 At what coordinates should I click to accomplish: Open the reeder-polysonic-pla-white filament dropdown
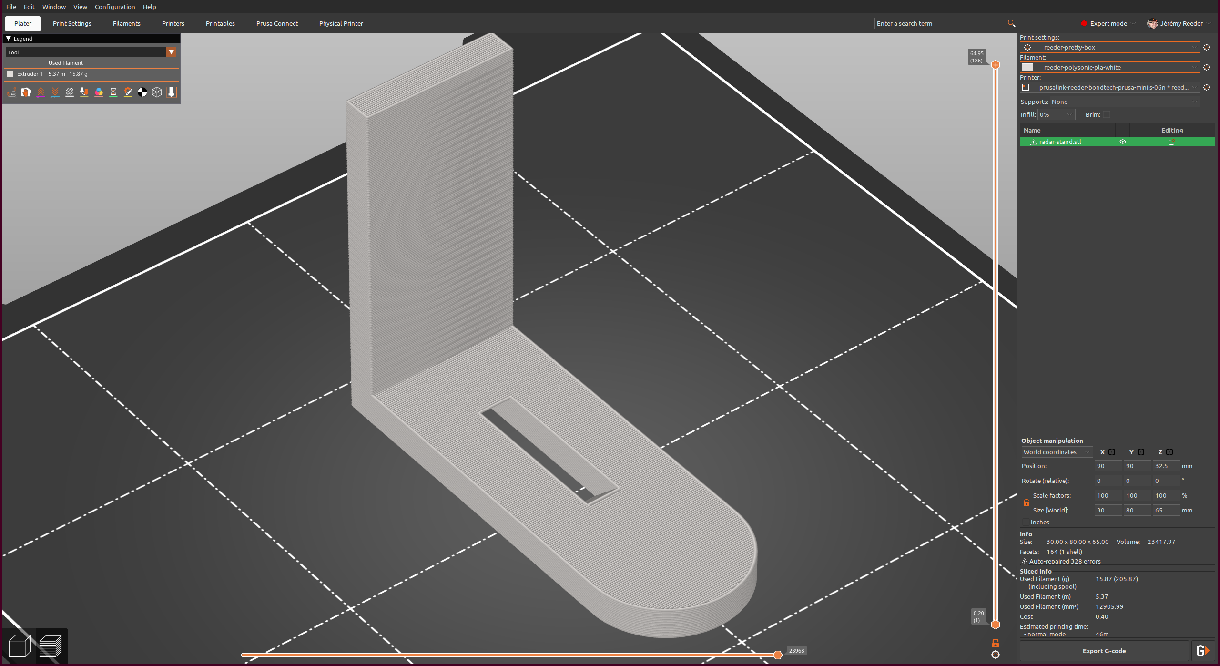pos(1110,67)
